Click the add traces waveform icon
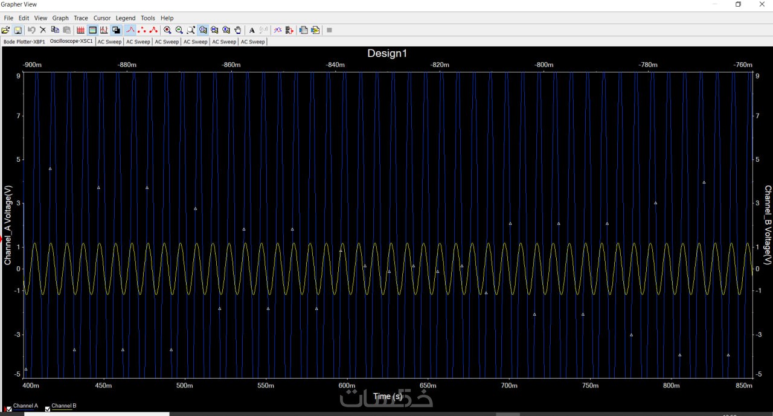 [x=277, y=30]
